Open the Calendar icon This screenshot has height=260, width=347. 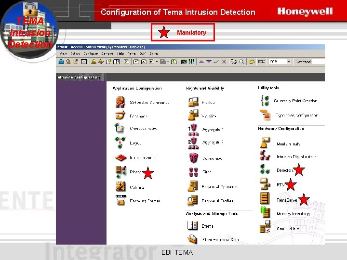[120, 186]
